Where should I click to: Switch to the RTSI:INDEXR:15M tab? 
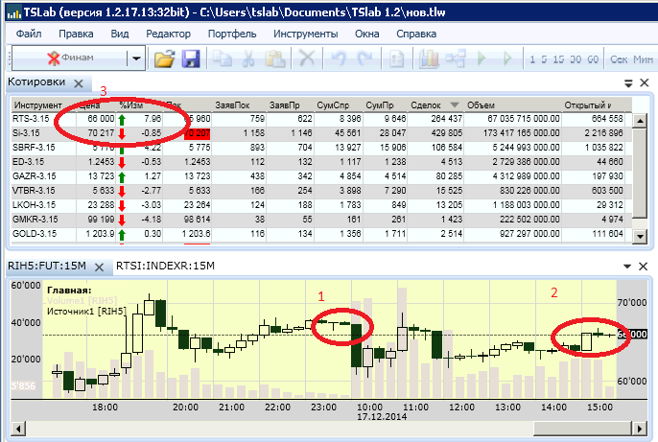[165, 266]
